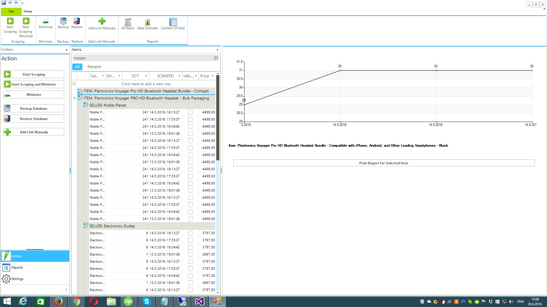The height and width of the screenshot is (307, 547).
Task: Open the Settings navigation pane
Action: click(35, 279)
